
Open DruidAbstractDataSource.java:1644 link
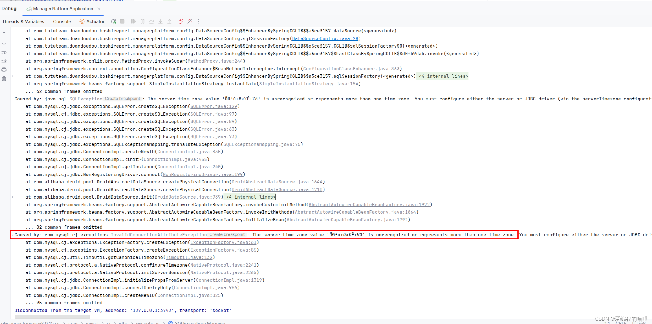(x=277, y=182)
